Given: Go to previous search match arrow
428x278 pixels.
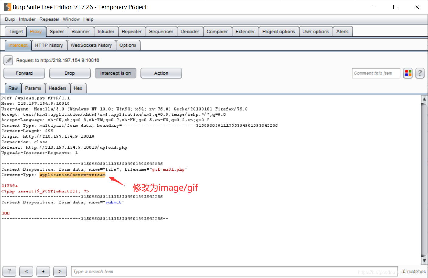Looking at the screenshot, I should click(x=26, y=271).
